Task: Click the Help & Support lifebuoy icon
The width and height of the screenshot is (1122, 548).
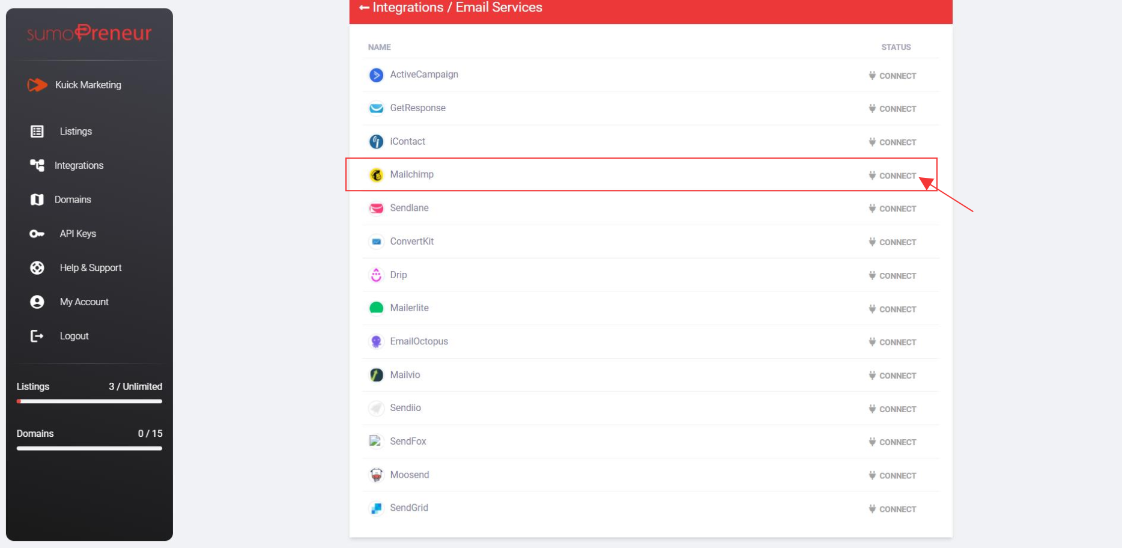Action: click(x=37, y=268)
